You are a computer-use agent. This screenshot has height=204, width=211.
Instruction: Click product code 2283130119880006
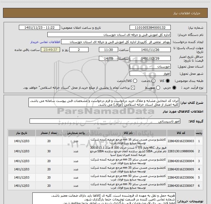[181, 151]
